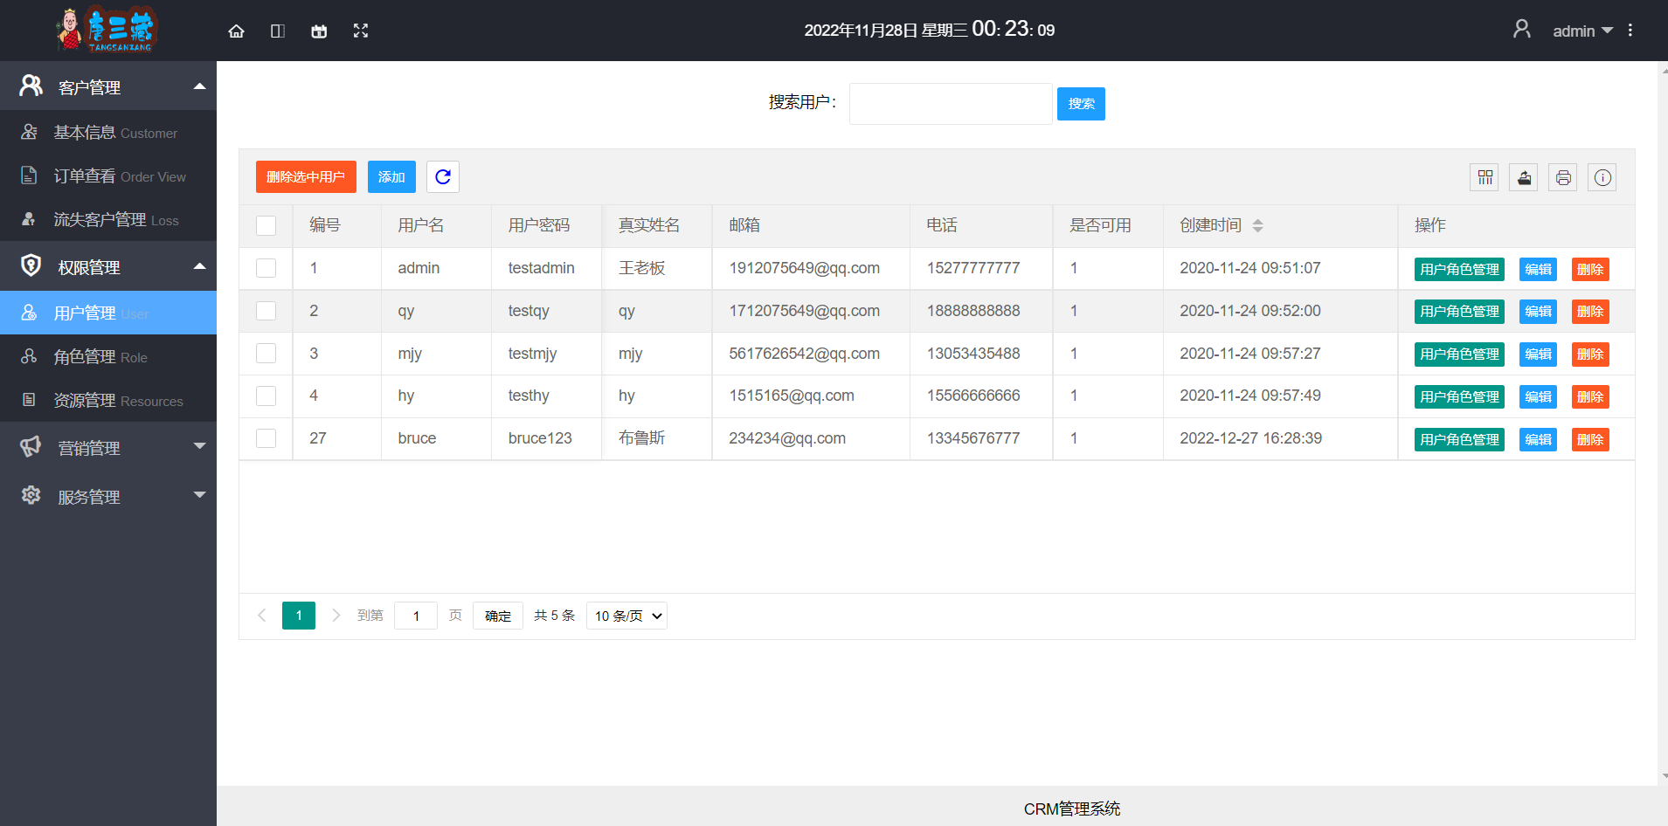1668x826 pixels.
Task: Check the row for user qy
Action: click(x=266, y=311)
